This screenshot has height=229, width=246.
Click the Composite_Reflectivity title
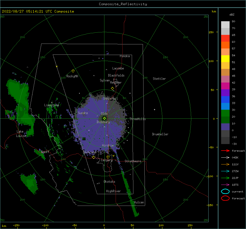pos(123,4)
